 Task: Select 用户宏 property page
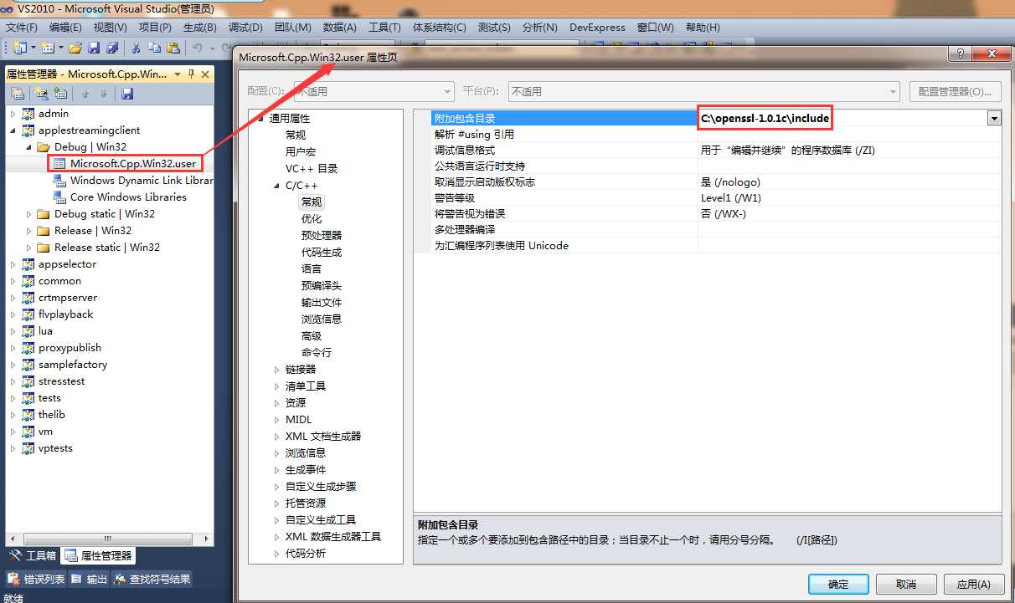[301, 152]
